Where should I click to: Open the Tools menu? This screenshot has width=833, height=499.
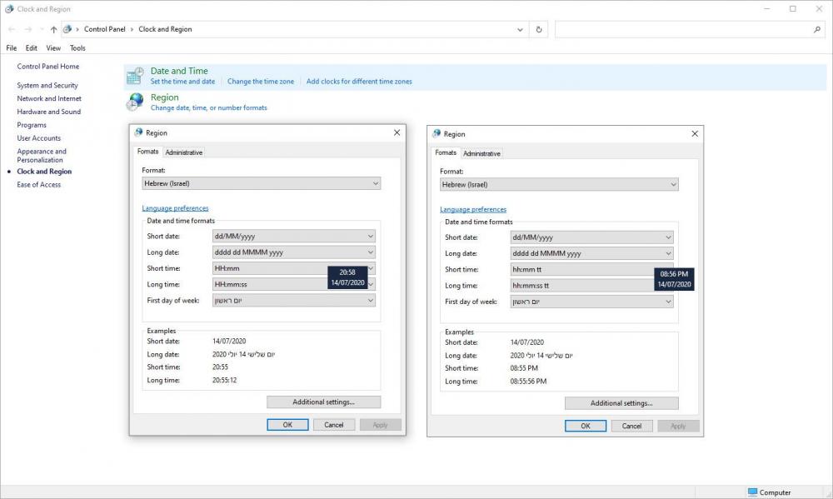(77, 47)
